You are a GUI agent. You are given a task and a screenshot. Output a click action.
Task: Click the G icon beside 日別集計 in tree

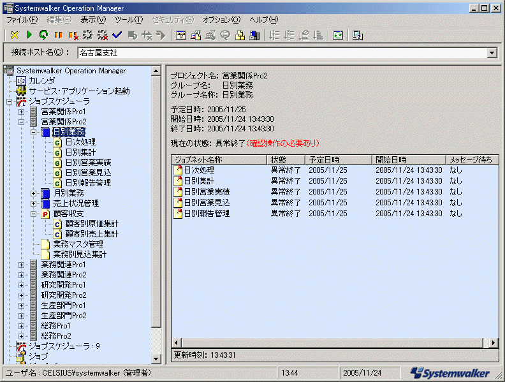(x=57, y=152)
